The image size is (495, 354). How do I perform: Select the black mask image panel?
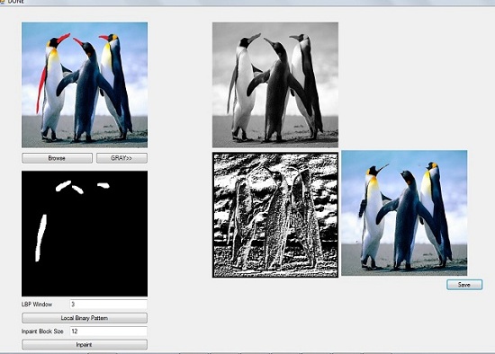tap(85, 234)
